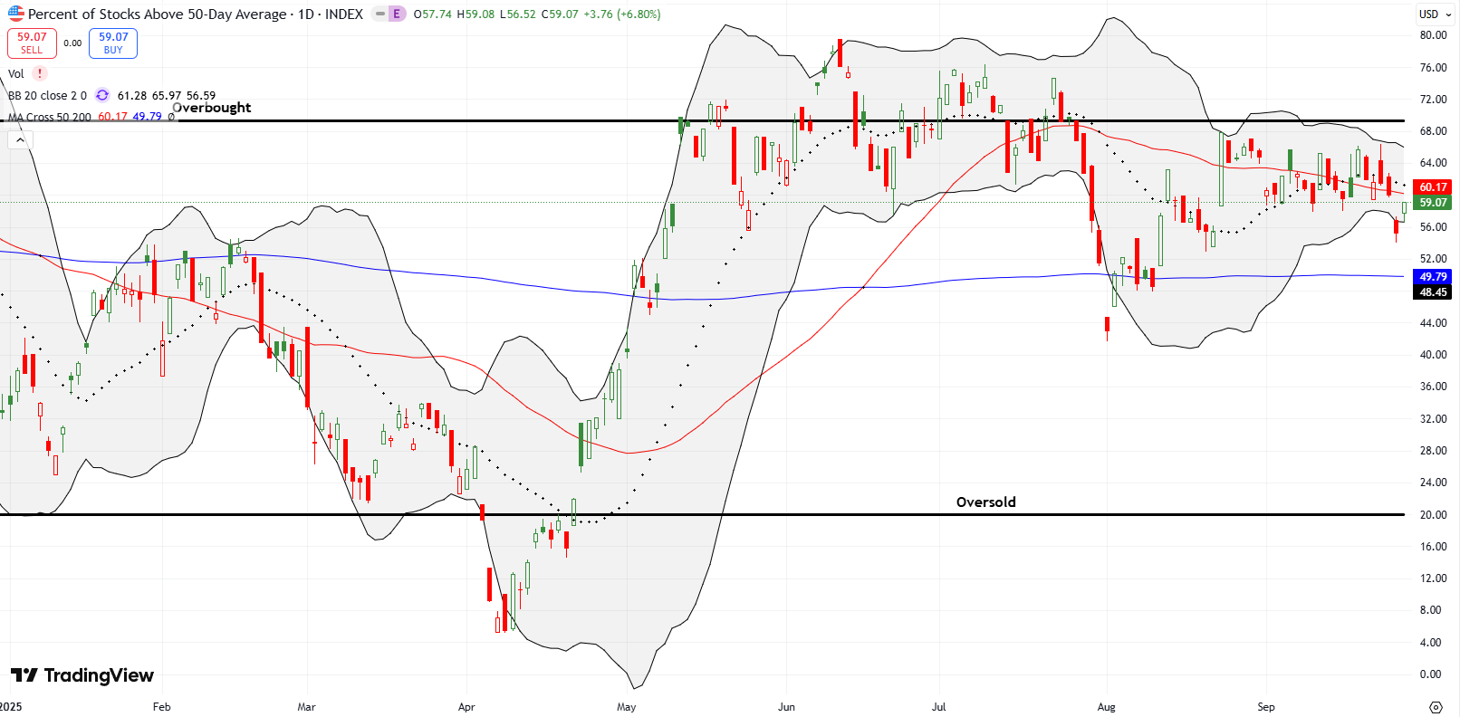Collapse the indicator legend with the chevron
This screenshot has width=1460, height=717.
(x=20, y=139)
